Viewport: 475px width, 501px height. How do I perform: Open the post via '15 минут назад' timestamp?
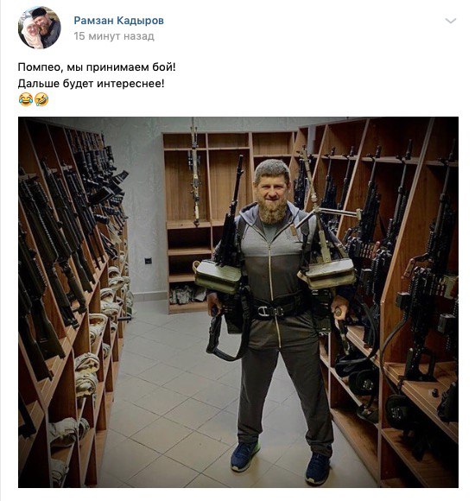pyautogui.click(x=114, y=36)
